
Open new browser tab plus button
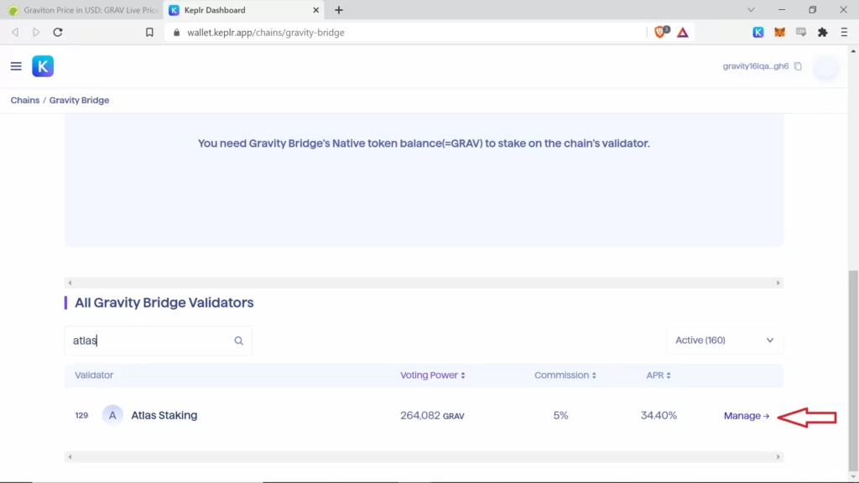pos(339,10)
